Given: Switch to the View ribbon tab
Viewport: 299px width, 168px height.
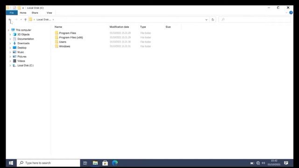Looking at the screenshot, I should click(50, 13).
